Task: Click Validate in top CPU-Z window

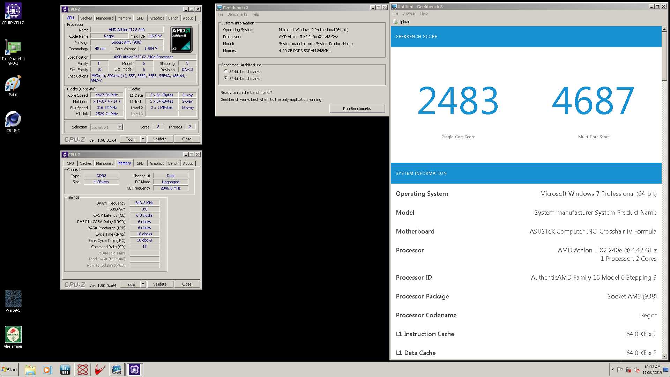Action: pyautogui.click(x=160, y=139)
